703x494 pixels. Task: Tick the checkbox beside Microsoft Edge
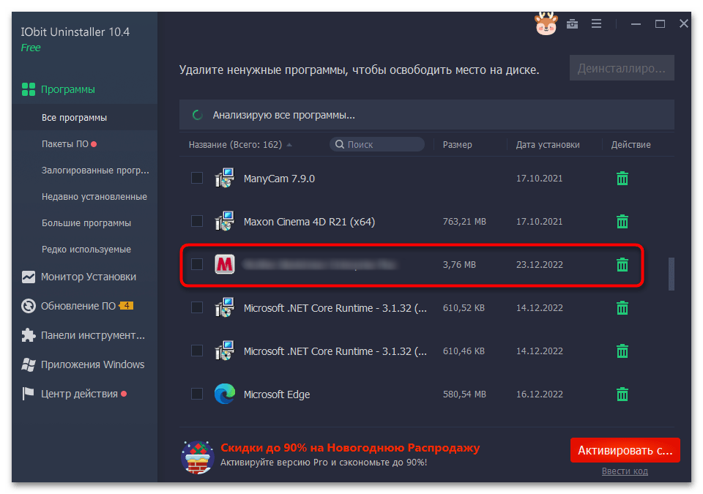pos(196,394)
